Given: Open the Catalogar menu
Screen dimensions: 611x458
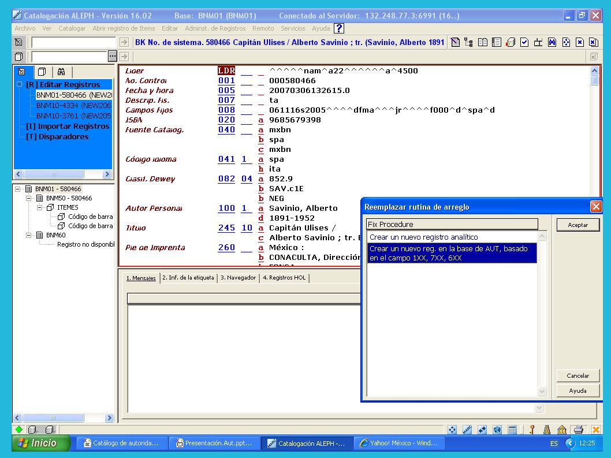Looking at the screenshot, I should click(72, 28).
